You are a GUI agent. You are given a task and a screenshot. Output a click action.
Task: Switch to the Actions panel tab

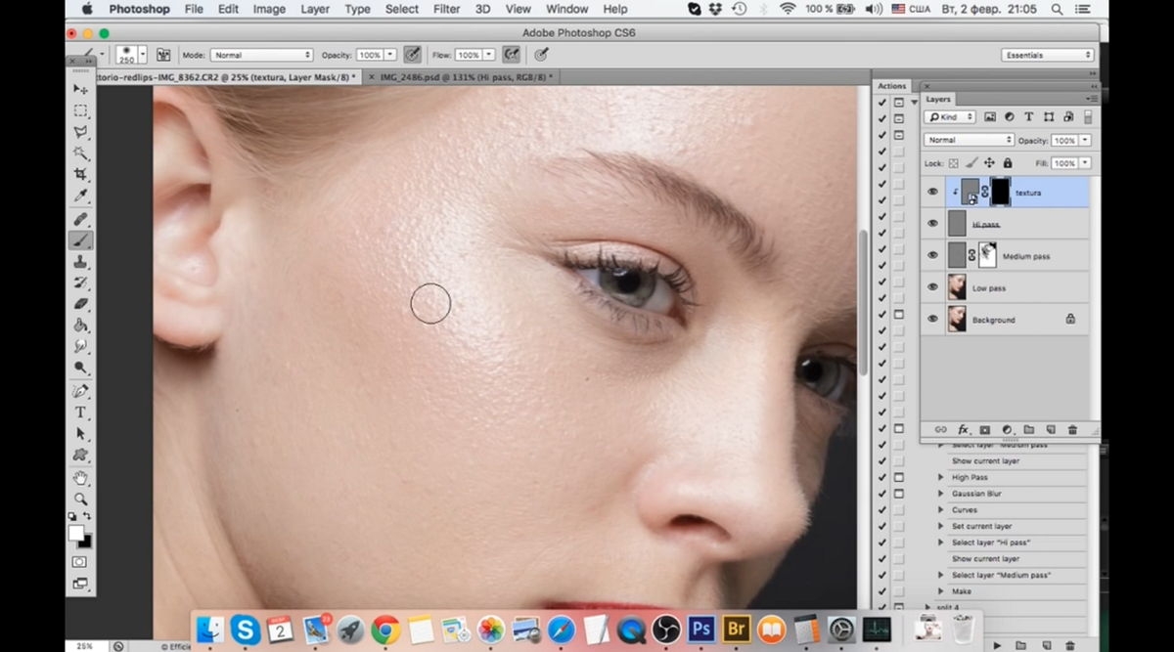click(x=891, y=86)
